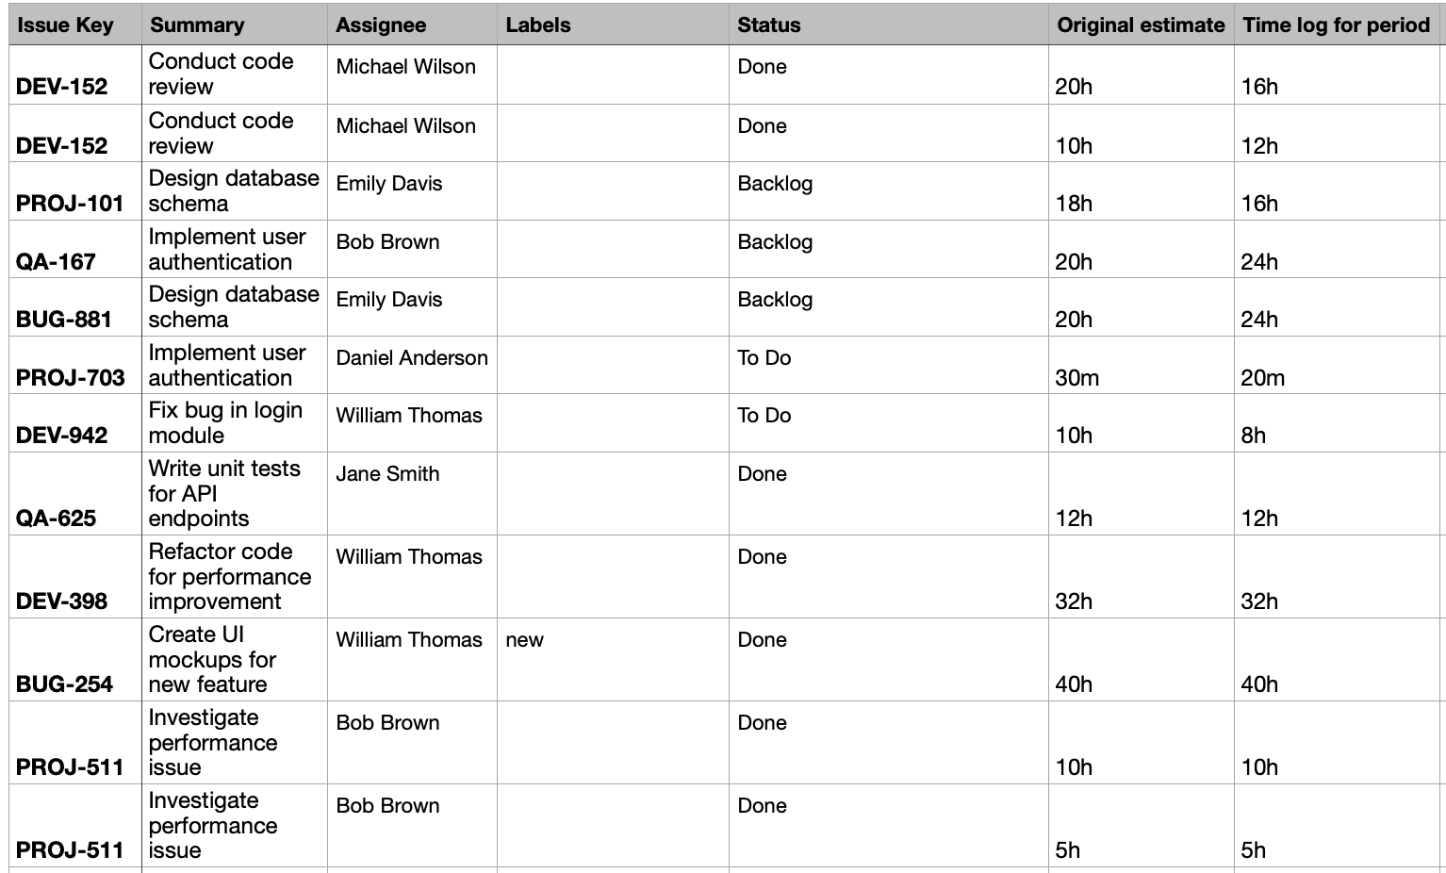The height and width of the screenshot is (873, 1446).
Task: Select the Summary column header
Action: click(197, 25)
